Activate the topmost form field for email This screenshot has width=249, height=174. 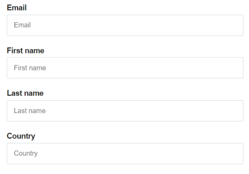coord(125,25)
